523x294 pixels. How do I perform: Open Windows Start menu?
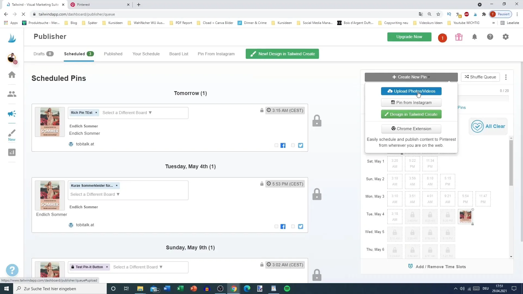point(7,289)
